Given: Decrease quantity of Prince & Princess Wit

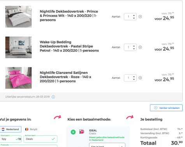Looking at the screenshot, I should pos(134,18).
